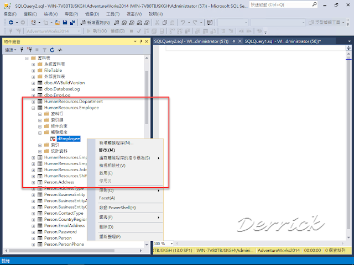Click the DAX query icon
Screen dimensions: 354x265
(x=147, y=22)
